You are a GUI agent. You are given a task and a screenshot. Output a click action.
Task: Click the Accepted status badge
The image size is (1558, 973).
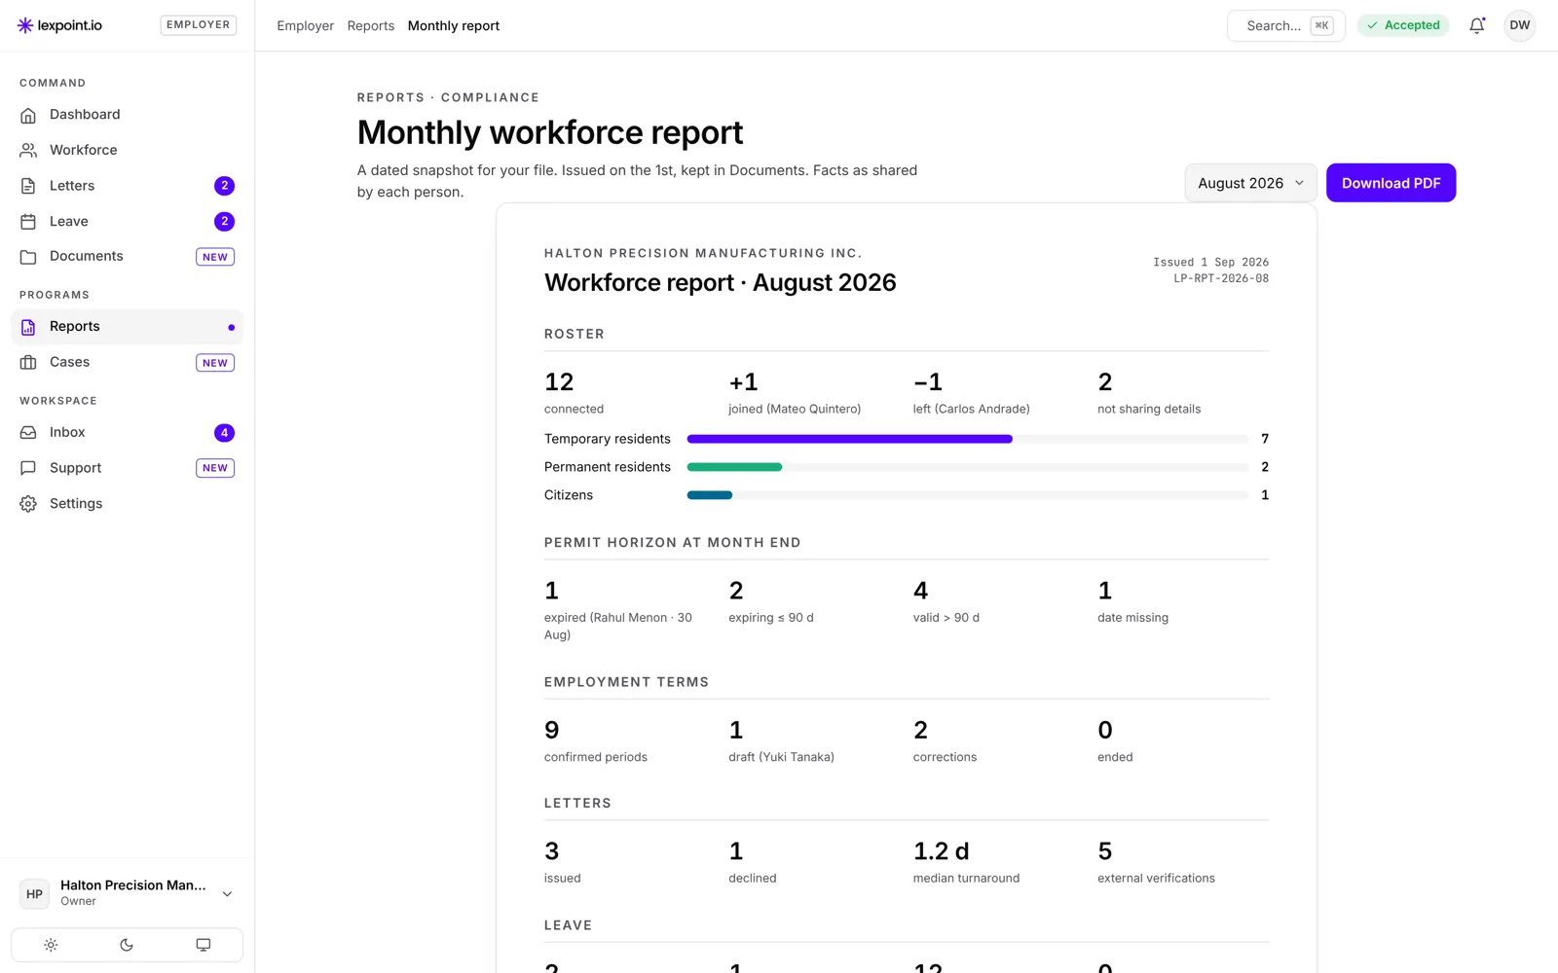tap(1403, 25)
